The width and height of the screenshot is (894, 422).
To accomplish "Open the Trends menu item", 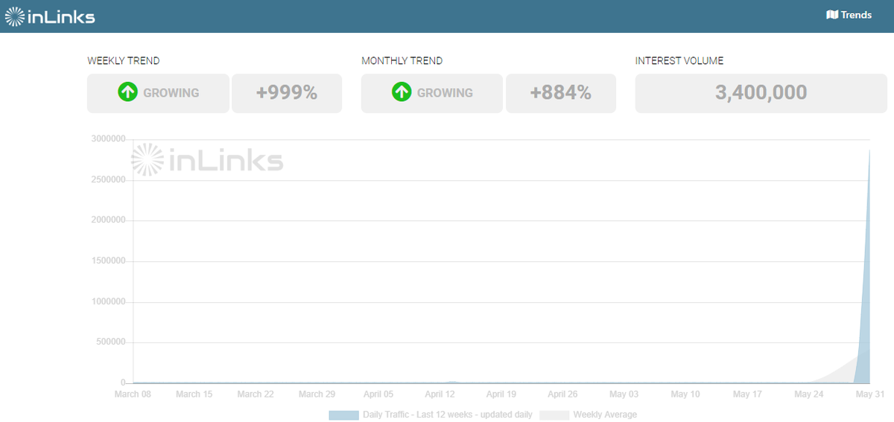I will (849, 15).
